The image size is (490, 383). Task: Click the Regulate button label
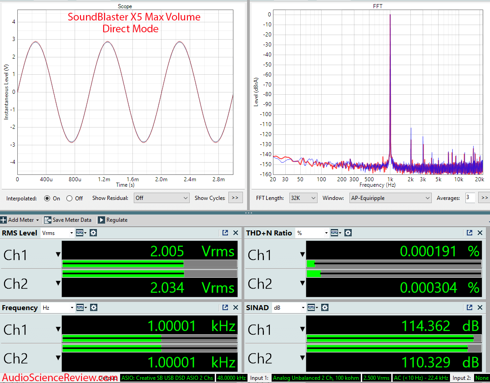[x=117, y=220]
